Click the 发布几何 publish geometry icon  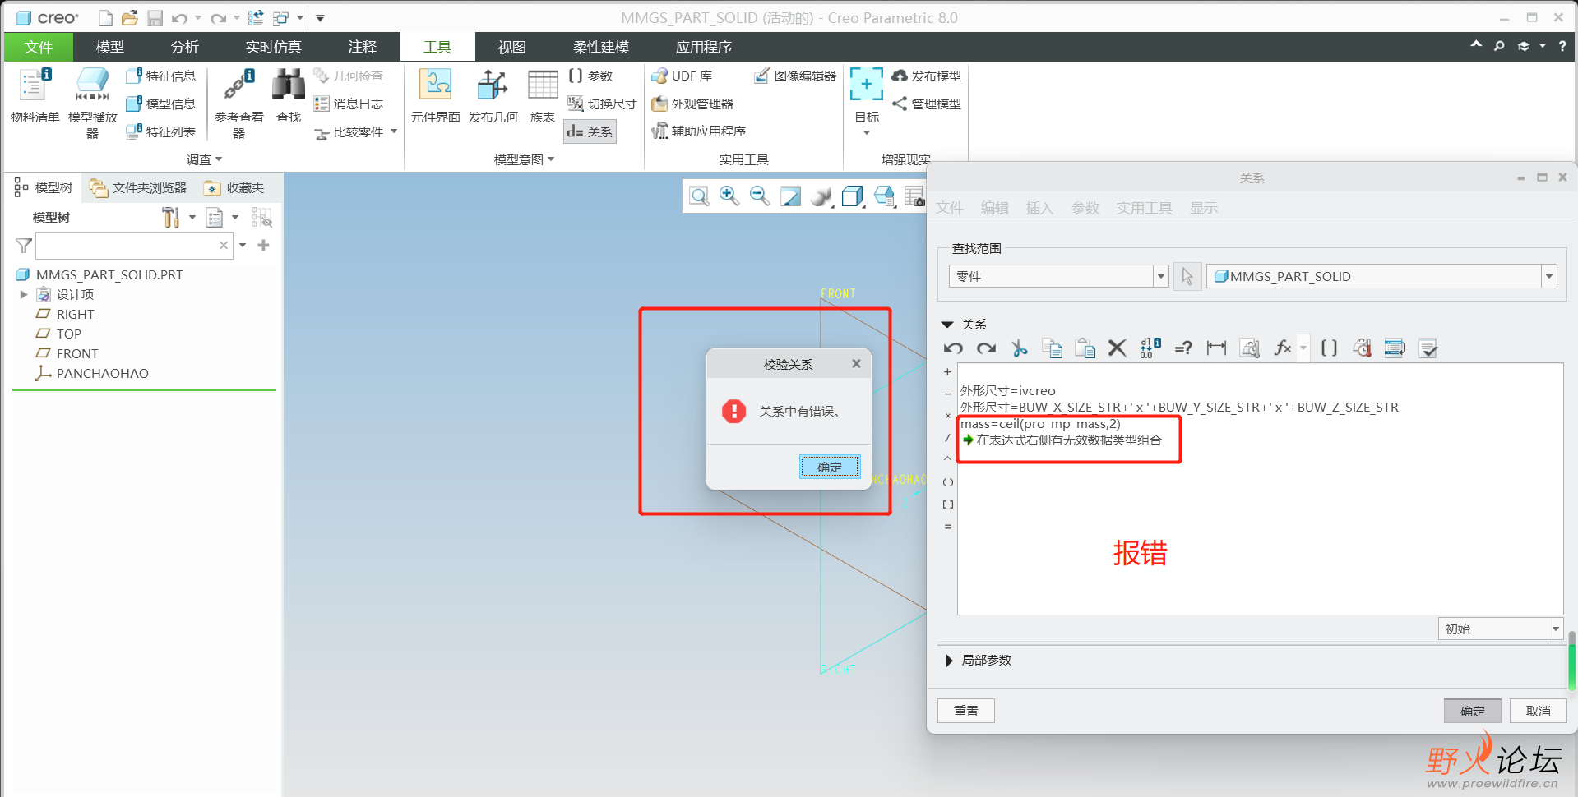[x=493, y=97]
